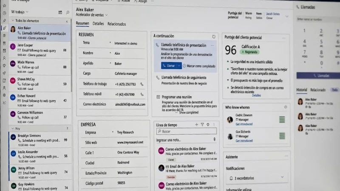Click the Buscar timeline search field
This screenshot has height=191, width=340.
click(x=187, y=131)
